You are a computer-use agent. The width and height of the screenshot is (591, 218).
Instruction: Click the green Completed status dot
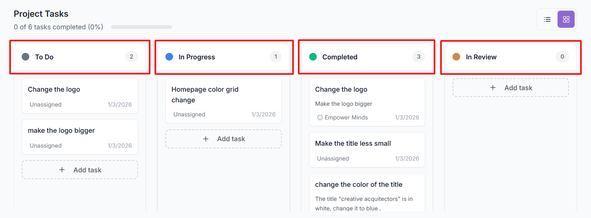pyautogui.click(x=313, y=57)
